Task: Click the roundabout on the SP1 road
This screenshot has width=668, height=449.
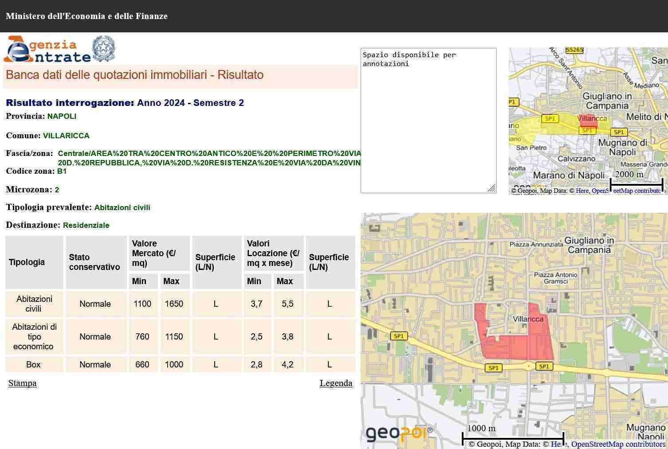Action: [x=528, y=366]
